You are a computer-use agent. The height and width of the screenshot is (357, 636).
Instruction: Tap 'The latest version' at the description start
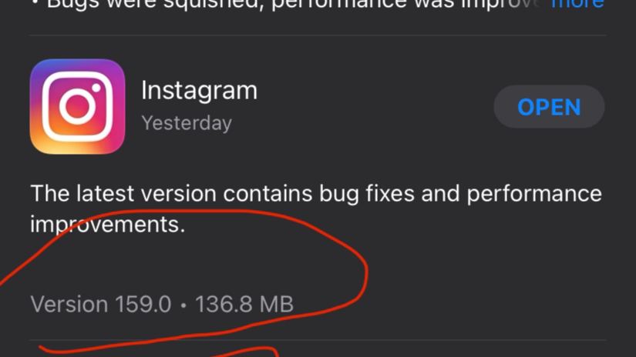pyautogui.click(x=123, y=193)
